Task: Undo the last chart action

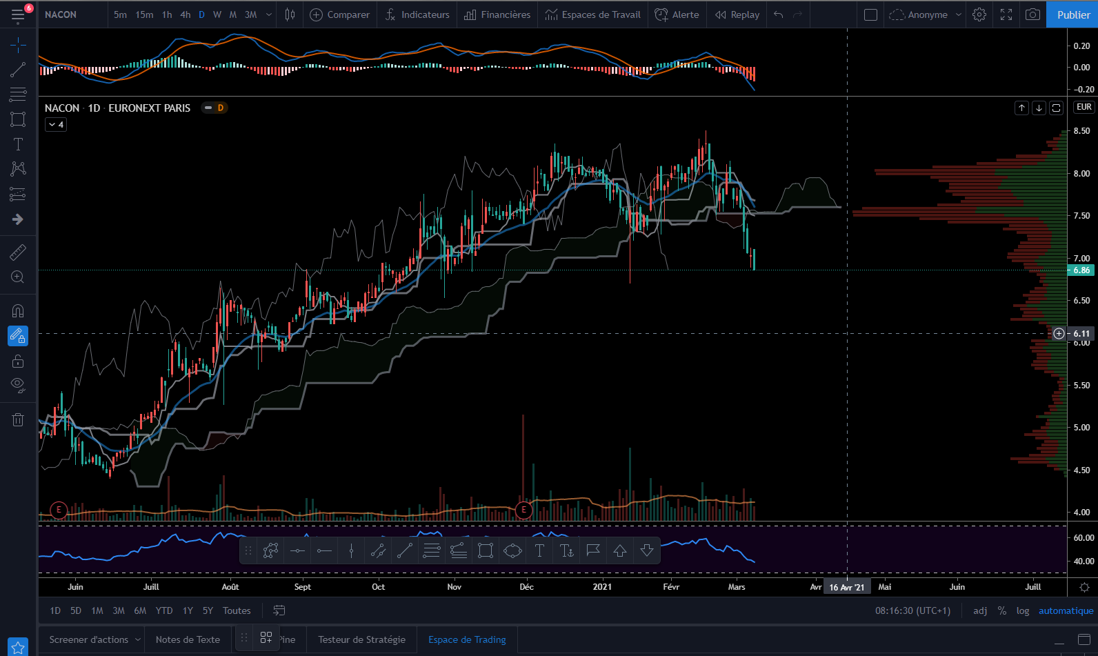Action: [779, 14]
